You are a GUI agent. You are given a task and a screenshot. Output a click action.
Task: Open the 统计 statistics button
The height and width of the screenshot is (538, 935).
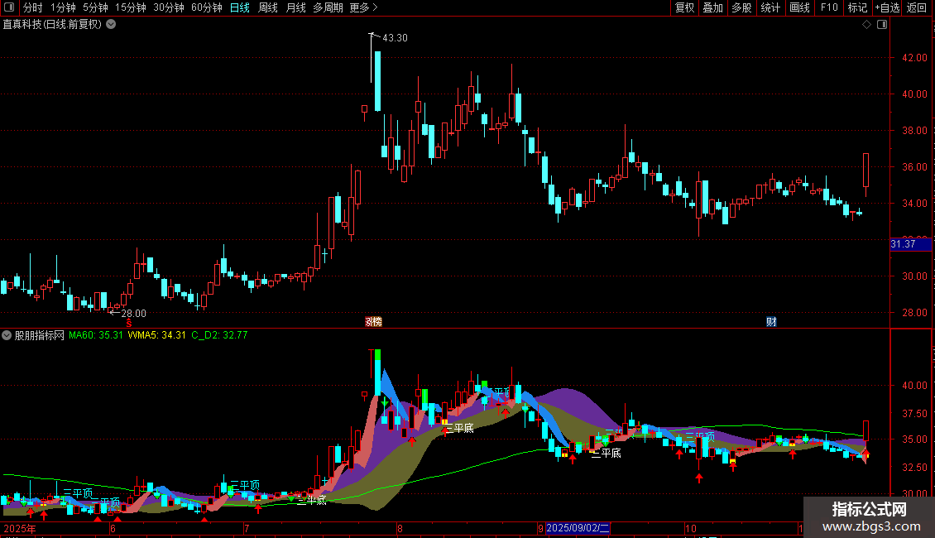tap(770, 7)
